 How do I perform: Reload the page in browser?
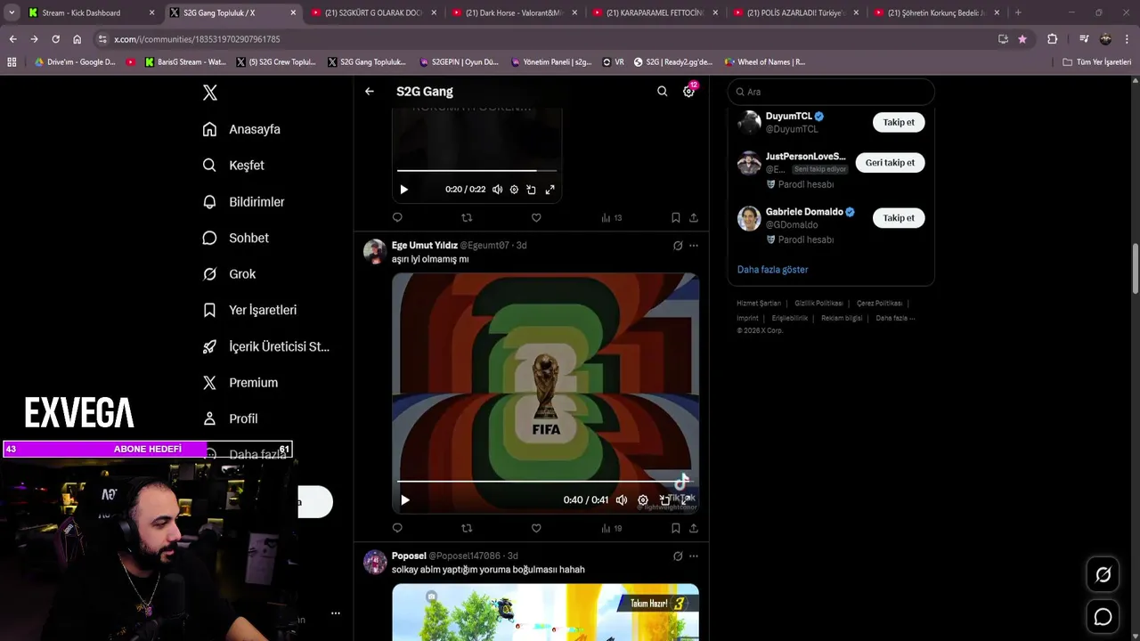(55, 39)
